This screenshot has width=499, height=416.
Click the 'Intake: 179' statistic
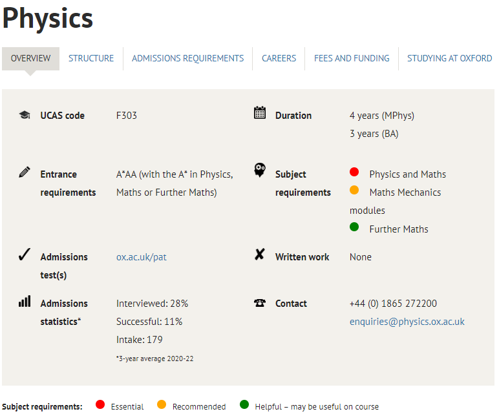click(140, 340)
